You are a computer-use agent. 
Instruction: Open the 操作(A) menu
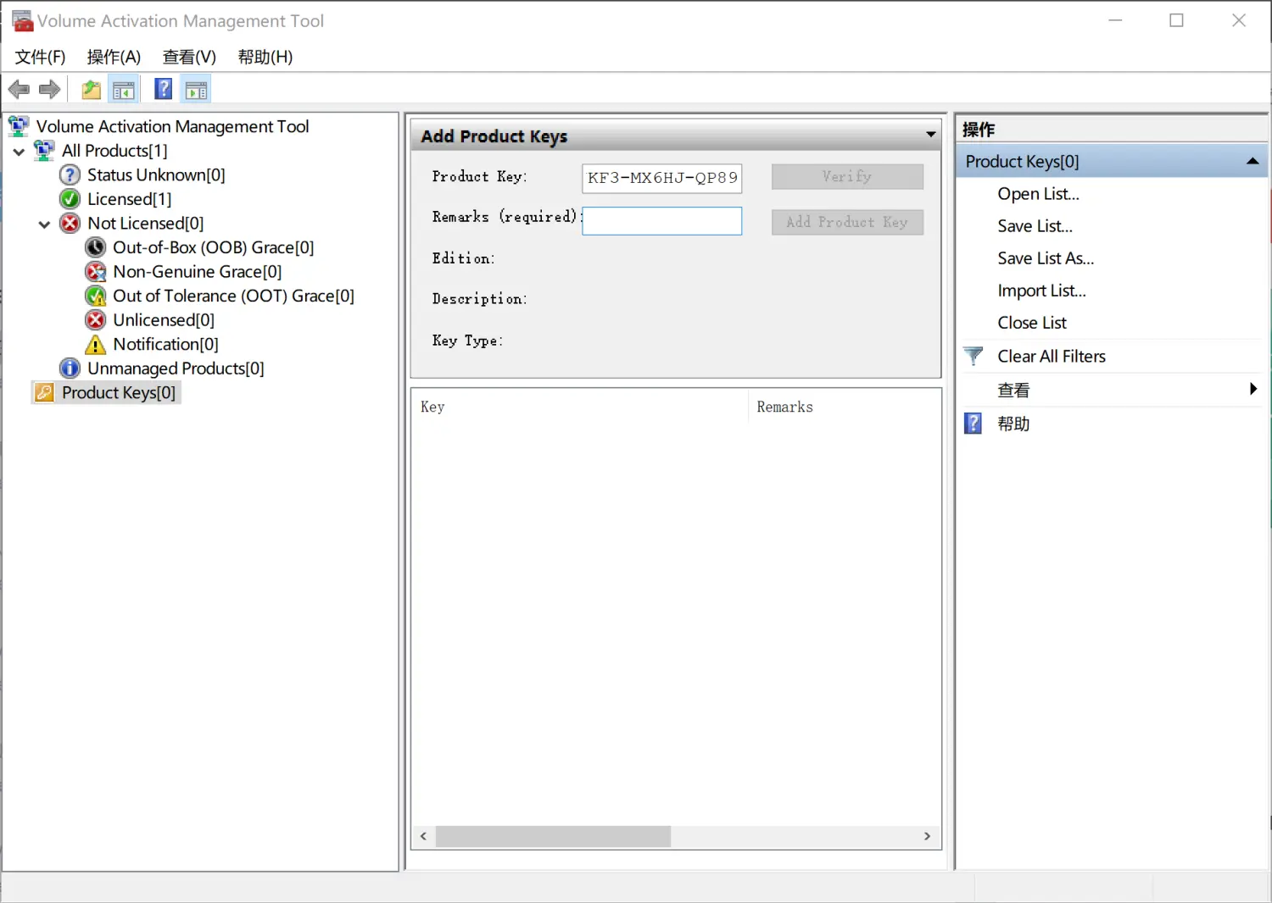click(114, 57)
